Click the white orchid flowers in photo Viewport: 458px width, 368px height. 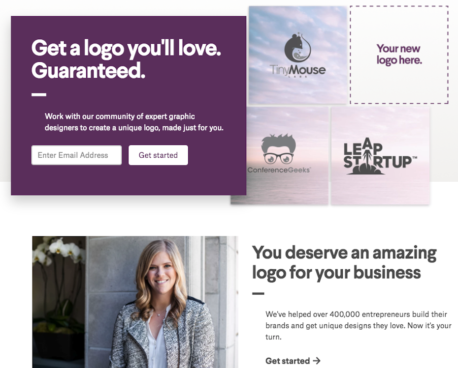tap(59, 251)
